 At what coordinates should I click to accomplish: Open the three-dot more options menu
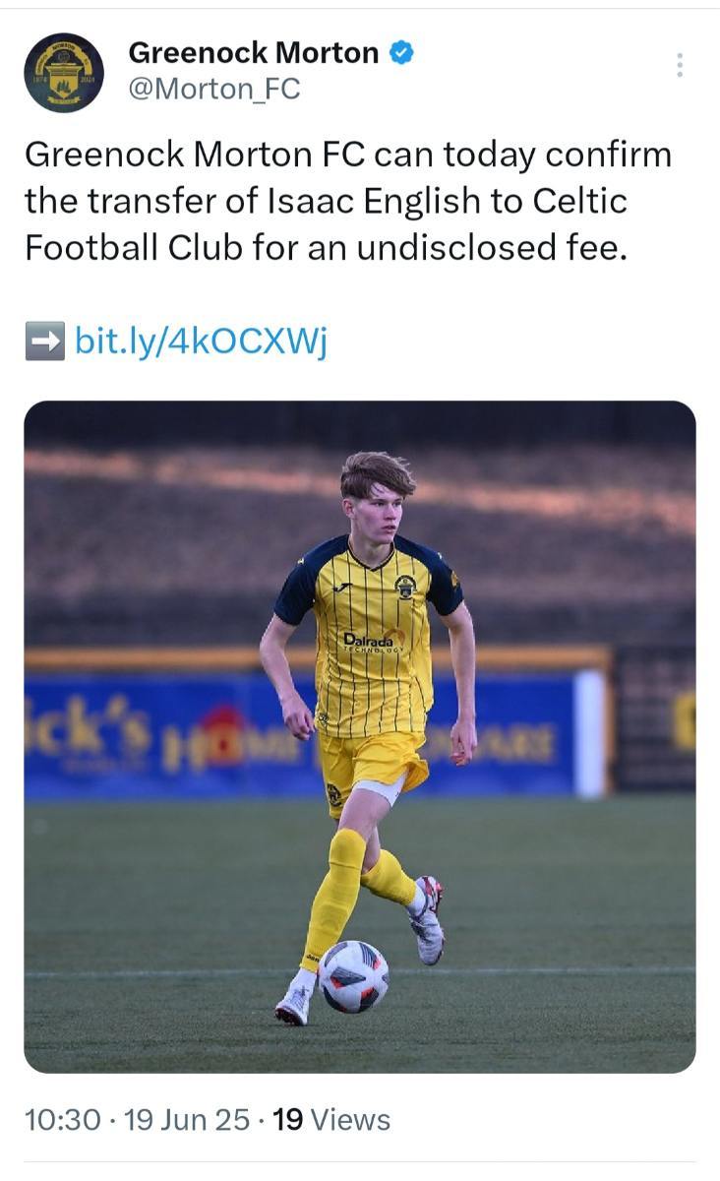point(679,65)
